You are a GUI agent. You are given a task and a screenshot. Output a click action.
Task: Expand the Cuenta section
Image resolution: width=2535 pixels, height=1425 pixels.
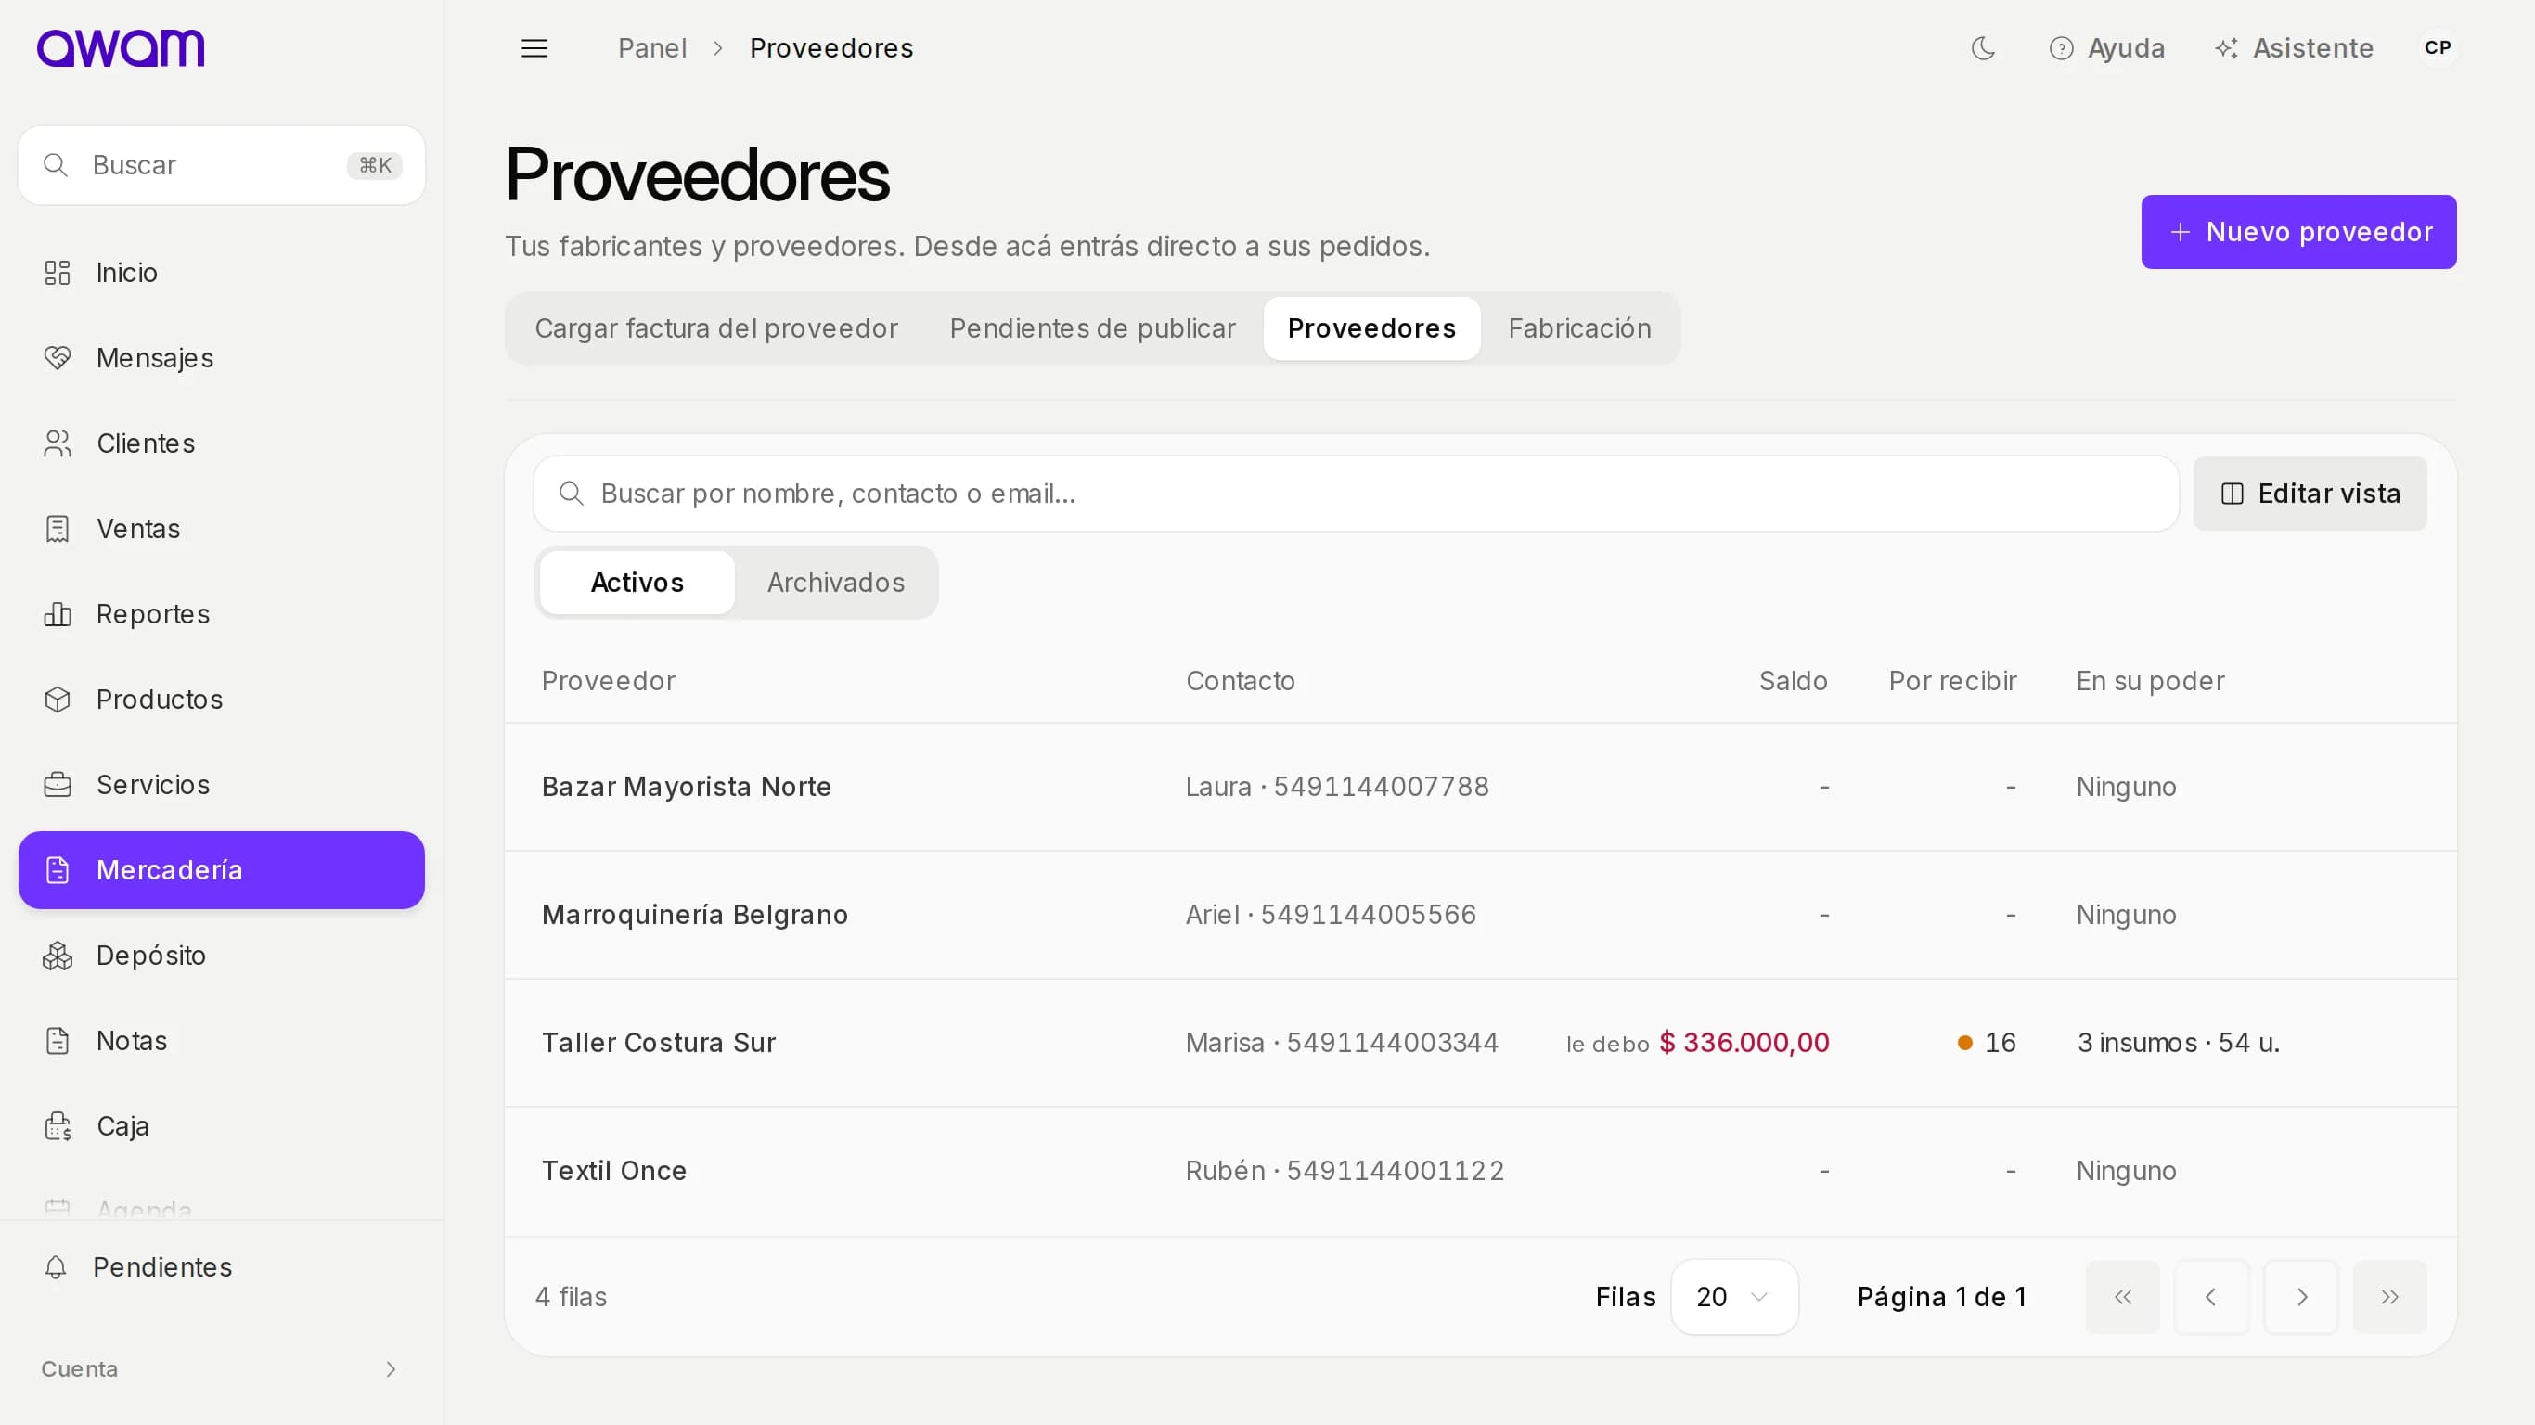(222, 1369)
